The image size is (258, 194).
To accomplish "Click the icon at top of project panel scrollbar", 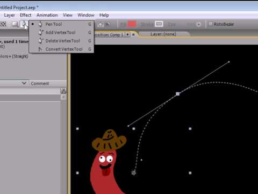I will [63, 91].
